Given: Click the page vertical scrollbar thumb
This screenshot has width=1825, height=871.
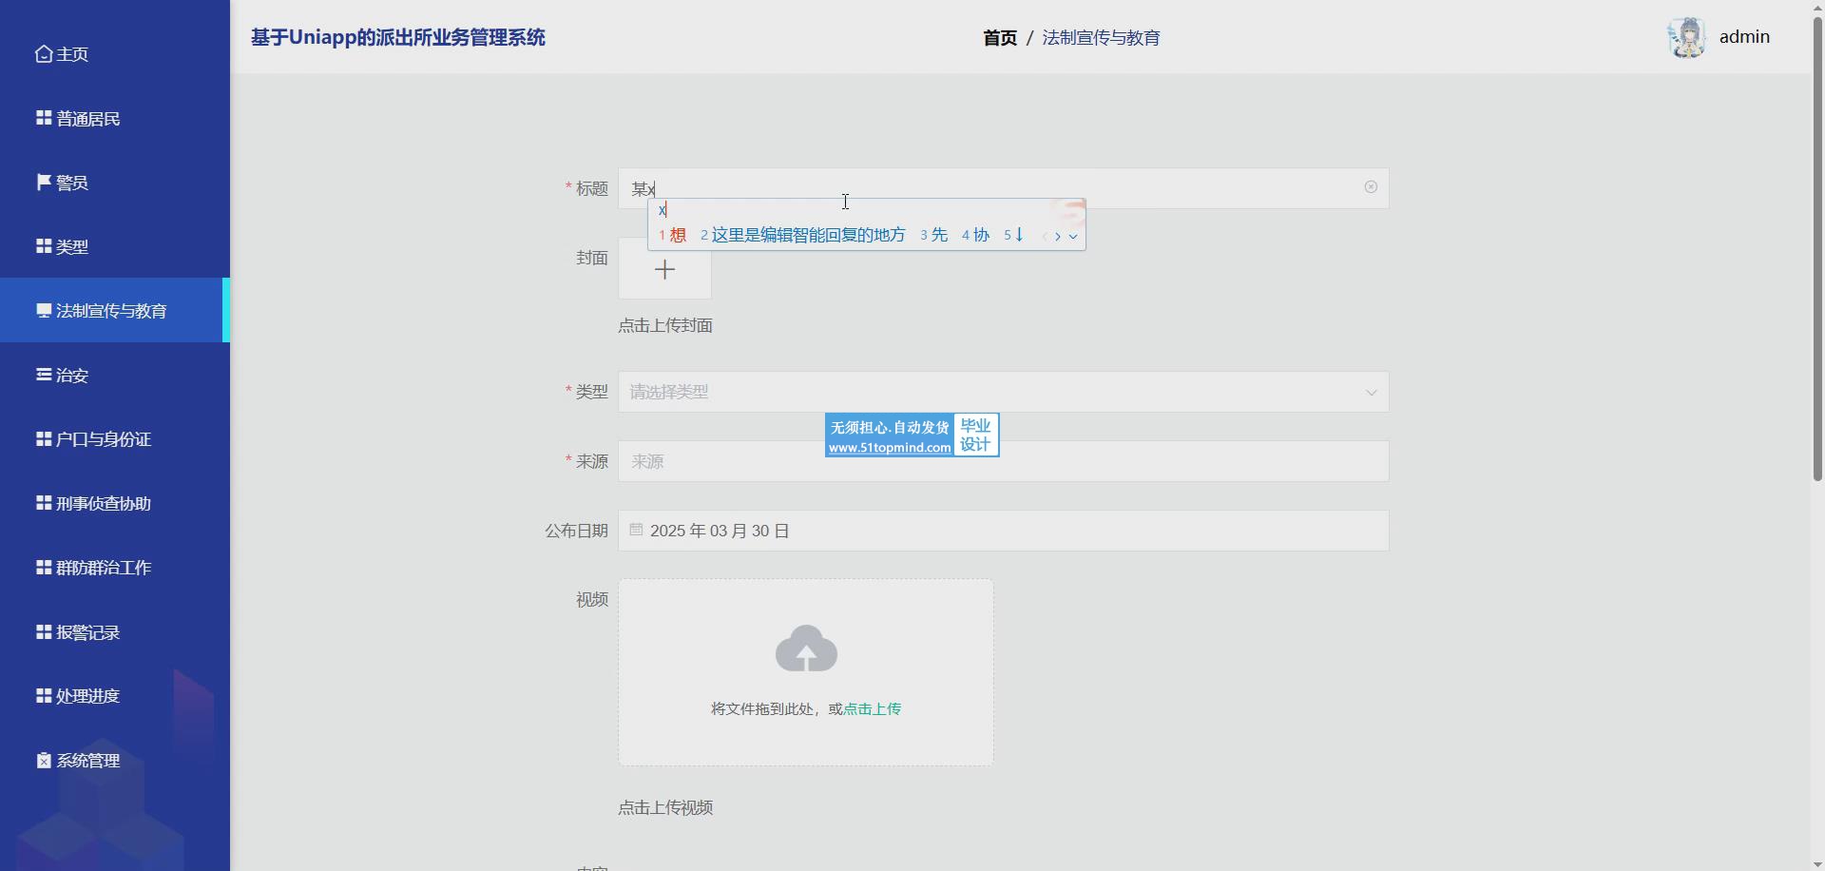Looking at the screenshot, I should pyautogui.click(x=1817, y=247).
